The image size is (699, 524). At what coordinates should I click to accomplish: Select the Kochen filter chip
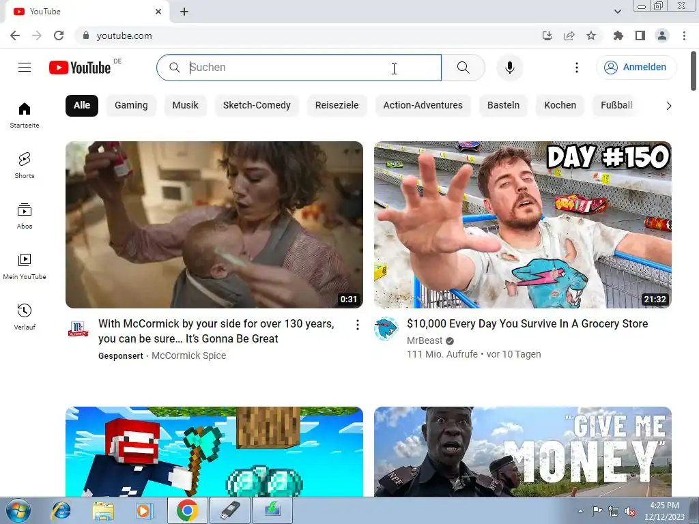pos(560,105)
